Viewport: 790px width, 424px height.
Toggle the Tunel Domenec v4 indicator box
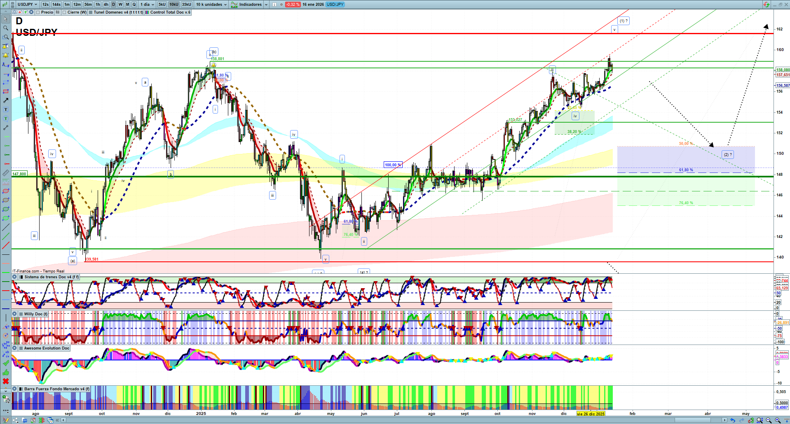(x=91, y=12)
